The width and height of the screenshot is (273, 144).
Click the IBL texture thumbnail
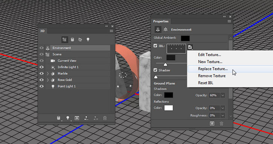pyautogui.click(x=176, y=49)
